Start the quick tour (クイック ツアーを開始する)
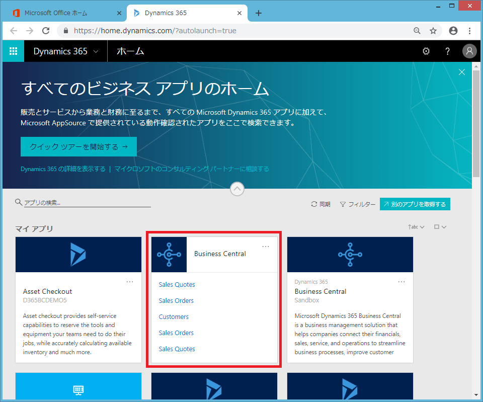 click(x=78, y=146)
